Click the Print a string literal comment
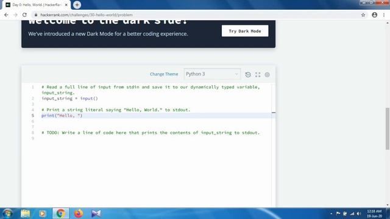390x219 pixels. (x=116, y=109)
